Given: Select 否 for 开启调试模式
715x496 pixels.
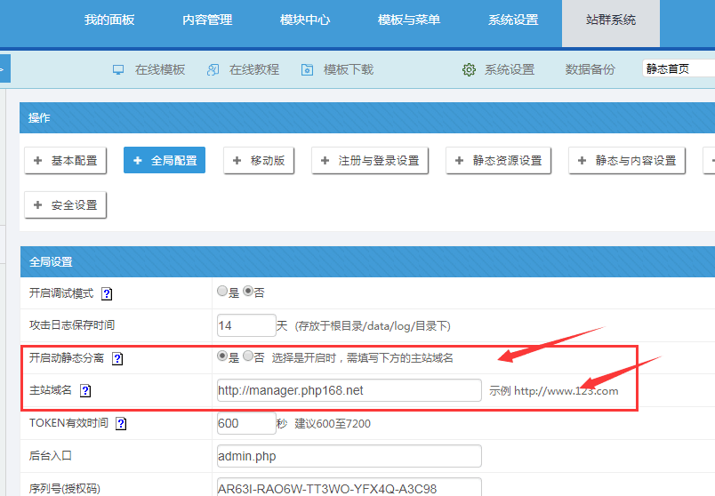Looking at the screenshot, I should click(x=248, y=292).
